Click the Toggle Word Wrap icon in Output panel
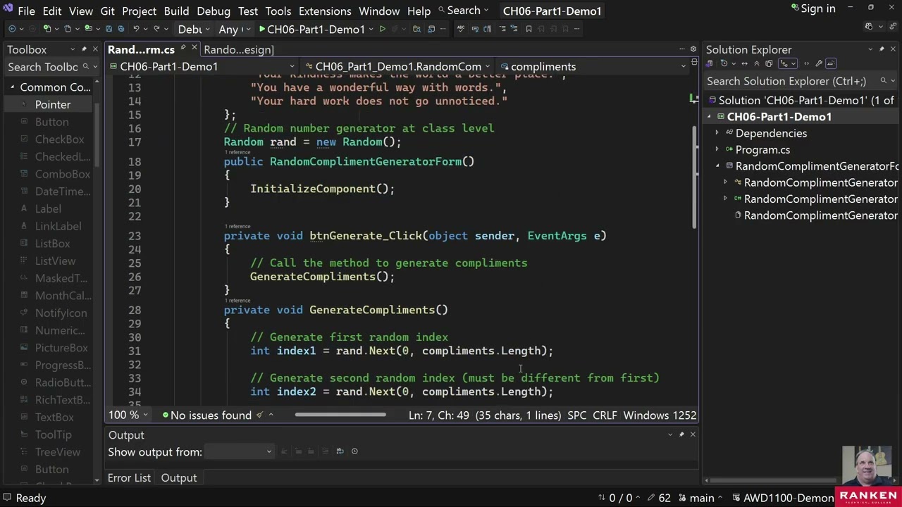Viewport: 902px width, 507px height. 340,451
